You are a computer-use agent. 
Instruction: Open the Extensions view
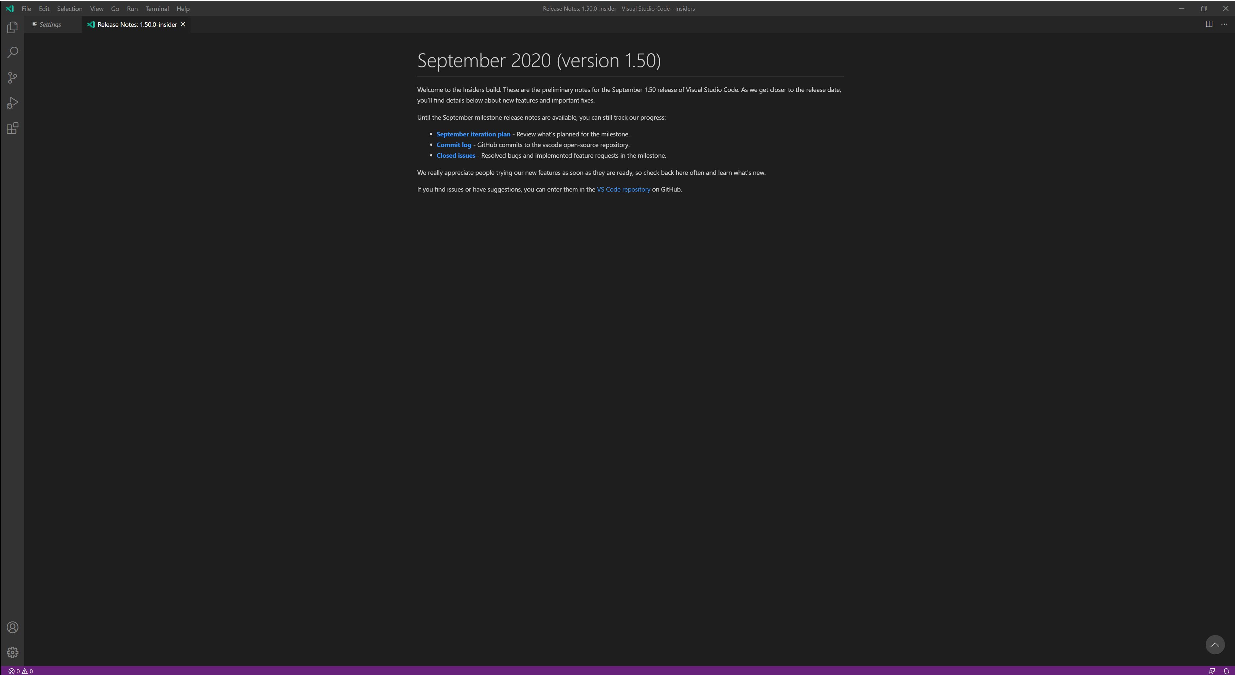12,128
